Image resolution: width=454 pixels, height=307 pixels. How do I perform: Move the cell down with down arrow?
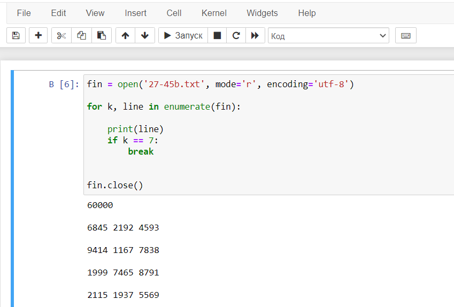(x=145, y=35)
